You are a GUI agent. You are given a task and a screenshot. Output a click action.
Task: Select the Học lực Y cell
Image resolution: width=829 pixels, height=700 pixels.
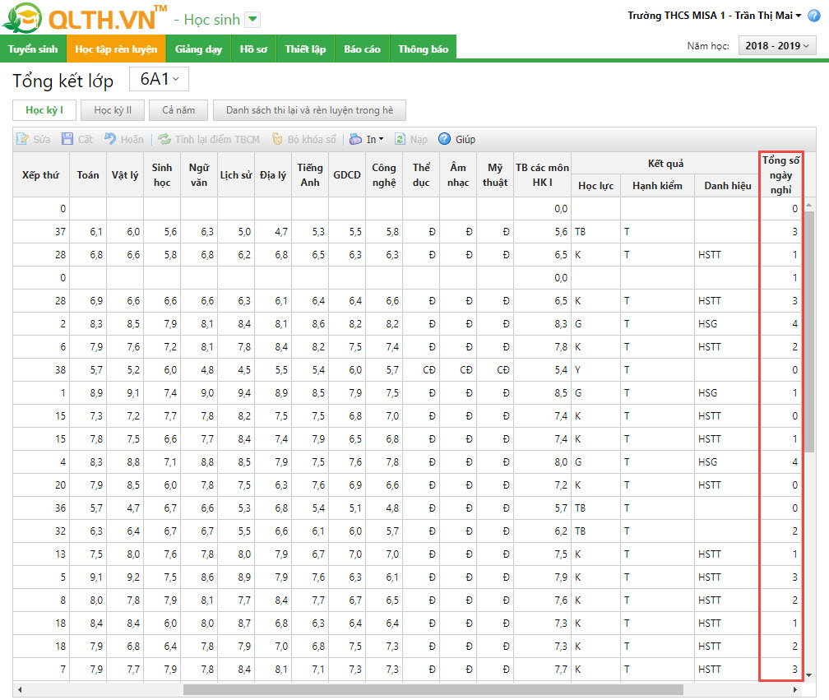coord(595,369)
